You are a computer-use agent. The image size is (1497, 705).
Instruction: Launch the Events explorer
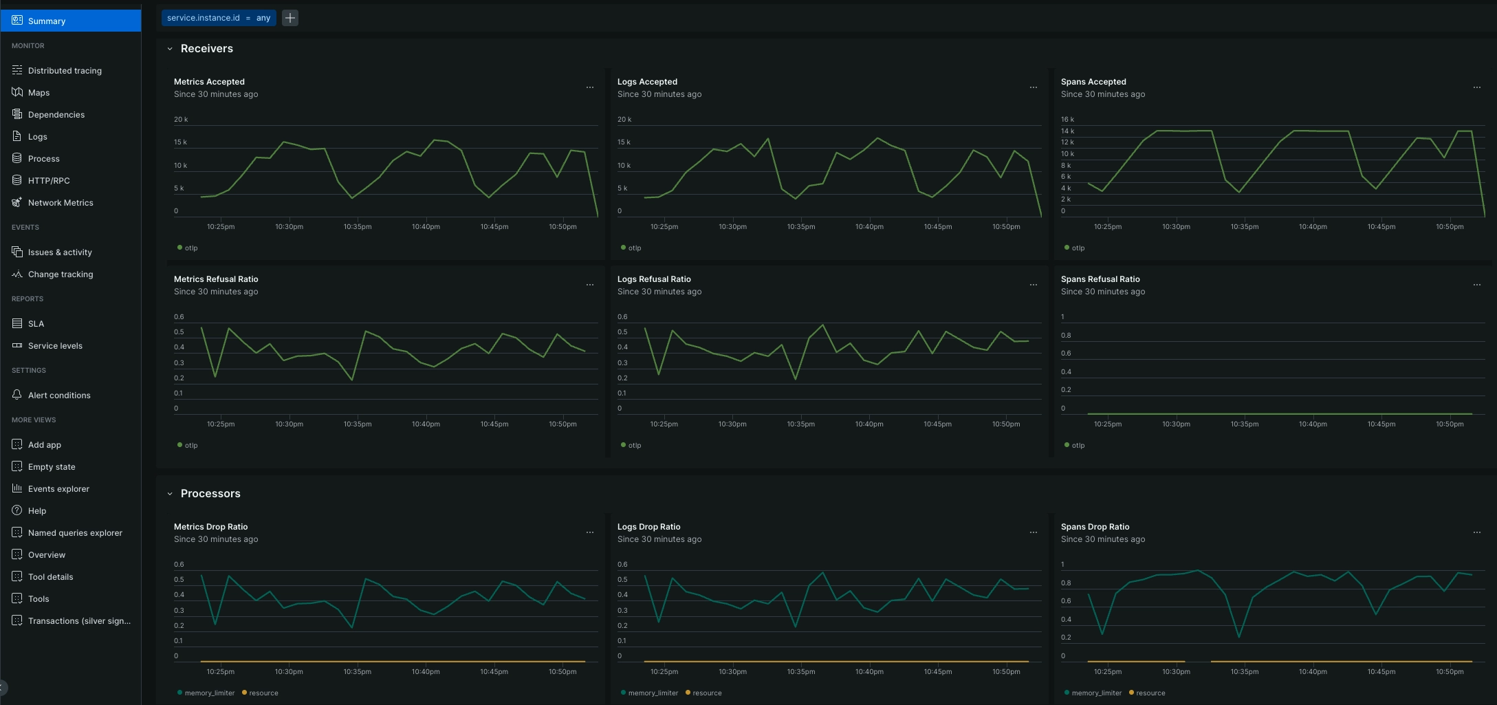[58, 488]
